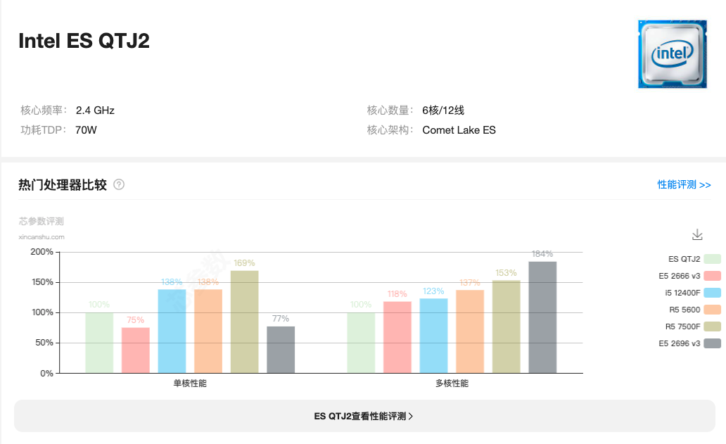
Task: Click the 169% single-core bar for R5 7500F
Action: tap(245, 322)
